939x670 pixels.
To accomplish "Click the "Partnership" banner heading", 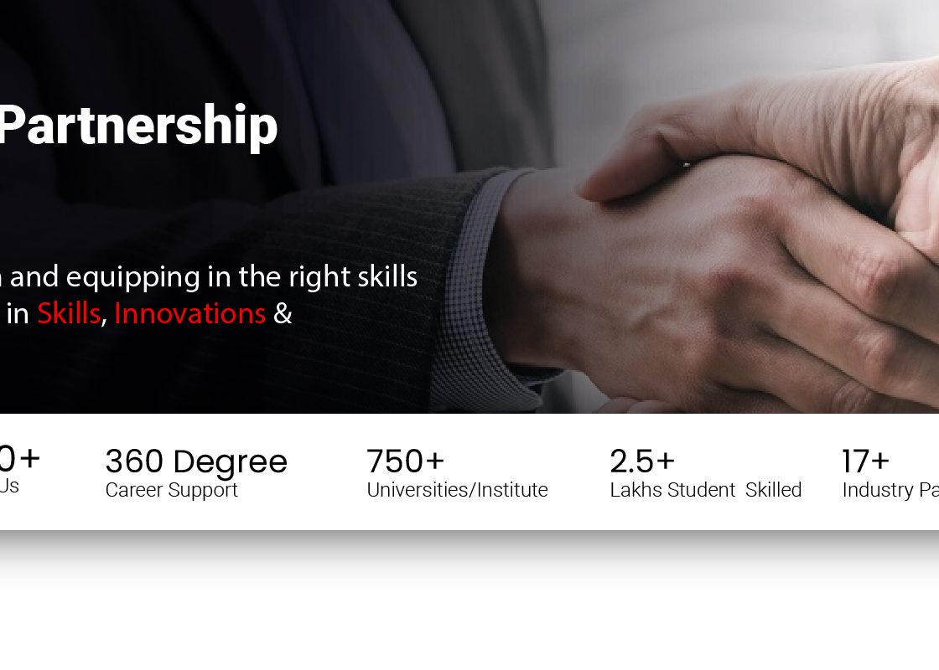I will click(138, 126).
